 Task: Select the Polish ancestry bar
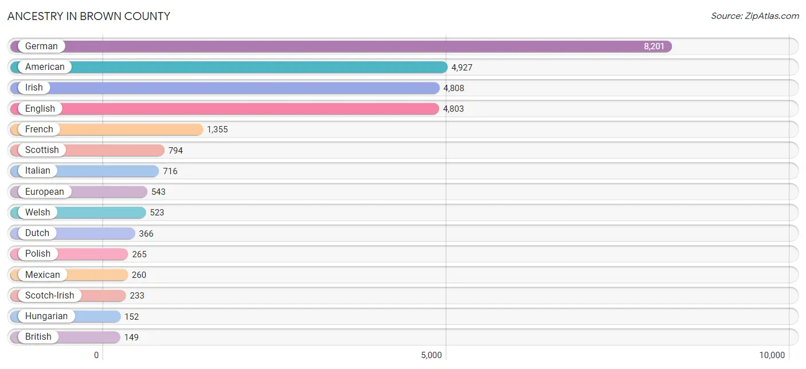[92, 254]
